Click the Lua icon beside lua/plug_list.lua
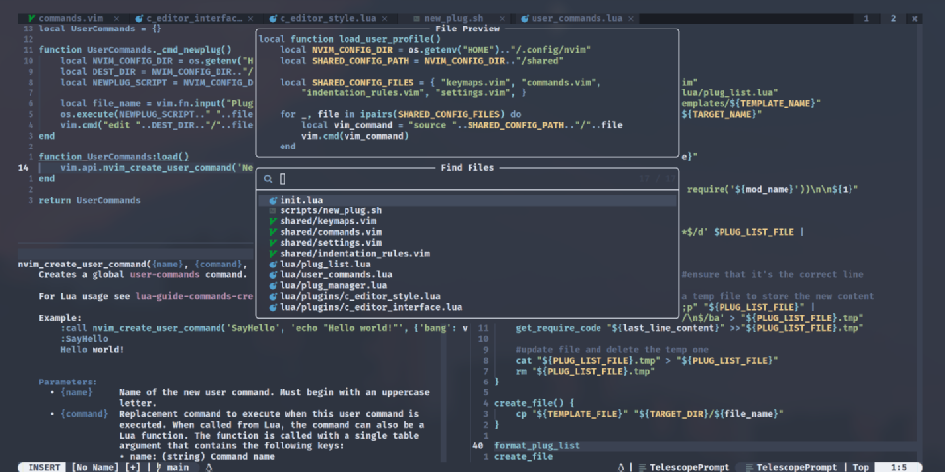Screen dimensions: 945x472 pyautogui.click(x=273, y=265)
